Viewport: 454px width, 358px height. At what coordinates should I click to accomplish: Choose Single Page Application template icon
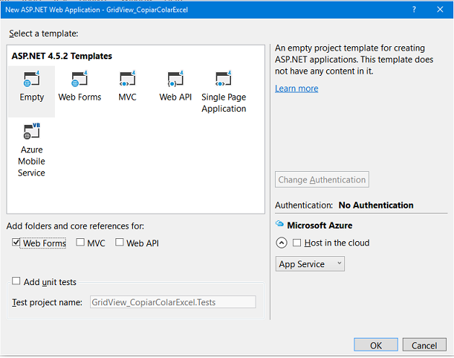[223, 79]
